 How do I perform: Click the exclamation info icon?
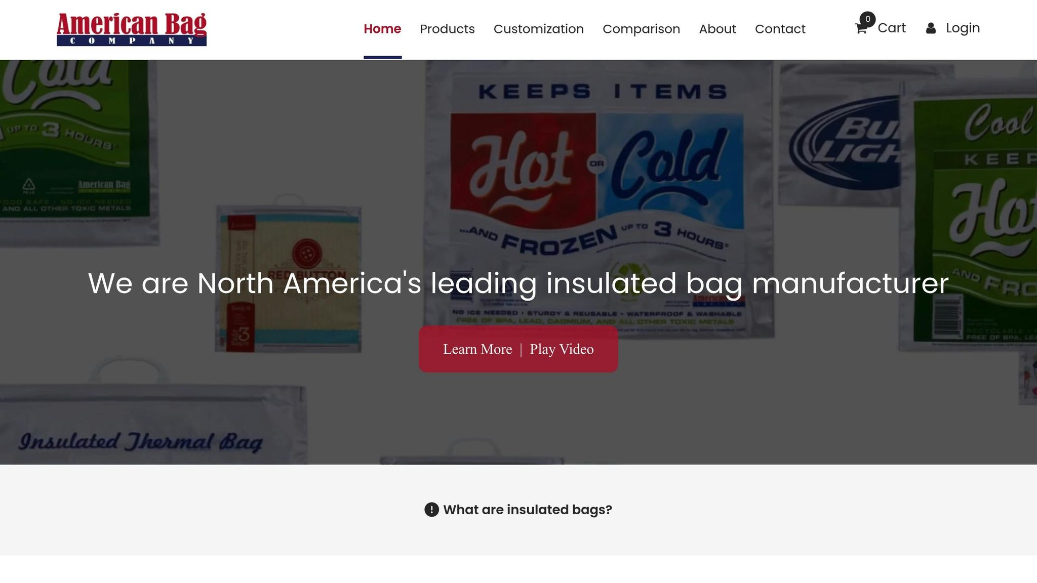coord(431,510)
